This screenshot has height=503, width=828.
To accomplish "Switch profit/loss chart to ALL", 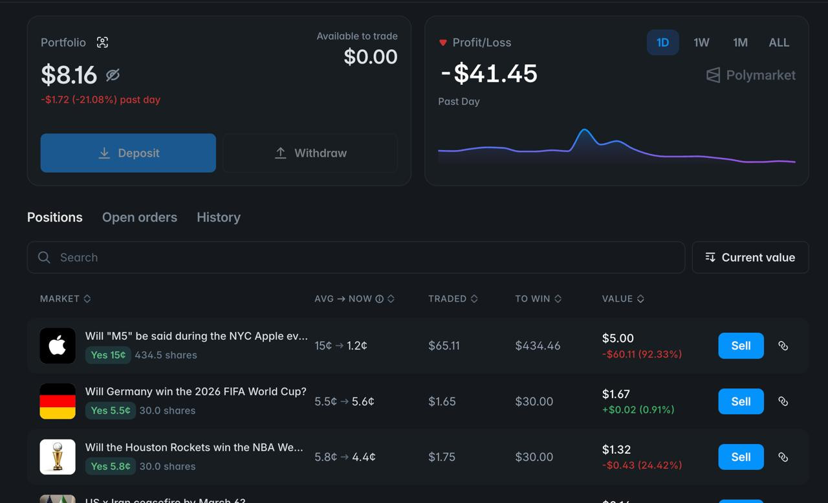I will [779, 43].
